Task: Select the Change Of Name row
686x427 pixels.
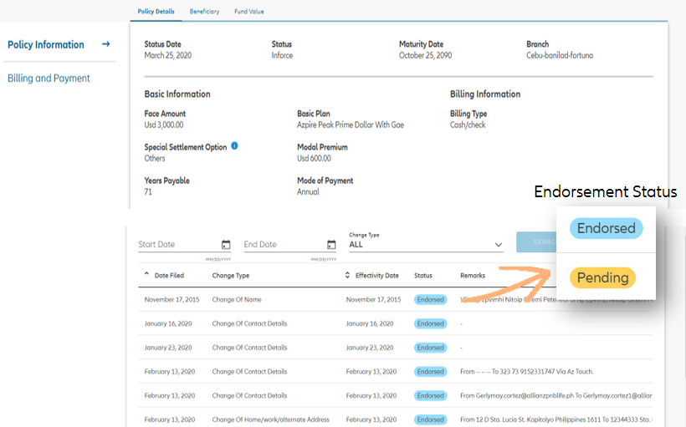Action: point(235,299)
